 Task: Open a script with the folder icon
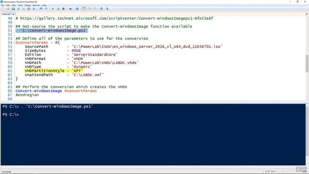click(x=8, y=9)
